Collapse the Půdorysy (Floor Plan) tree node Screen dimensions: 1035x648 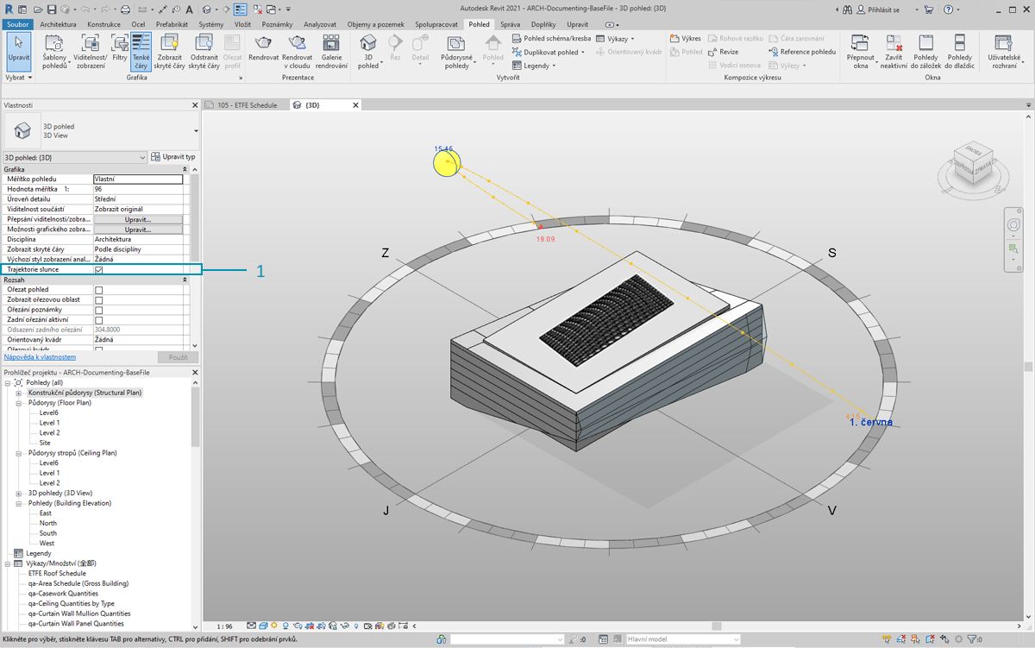18,403
